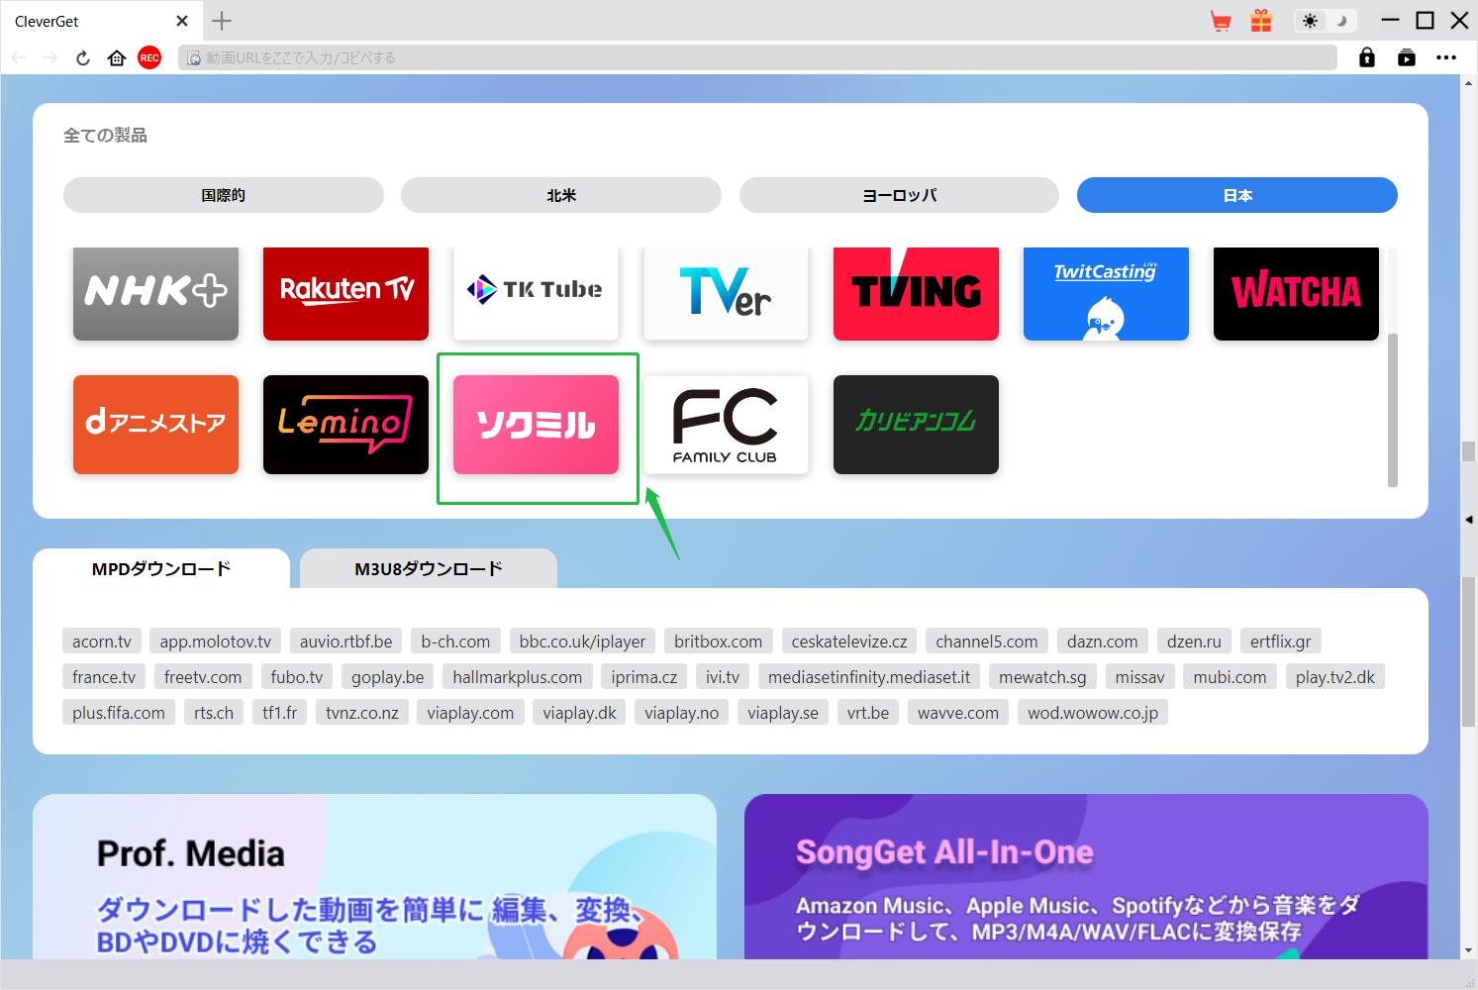This screenshot has height=990, width=1478.
Task: Open the FC Family Club tile
Action: (x=726, y=425)
